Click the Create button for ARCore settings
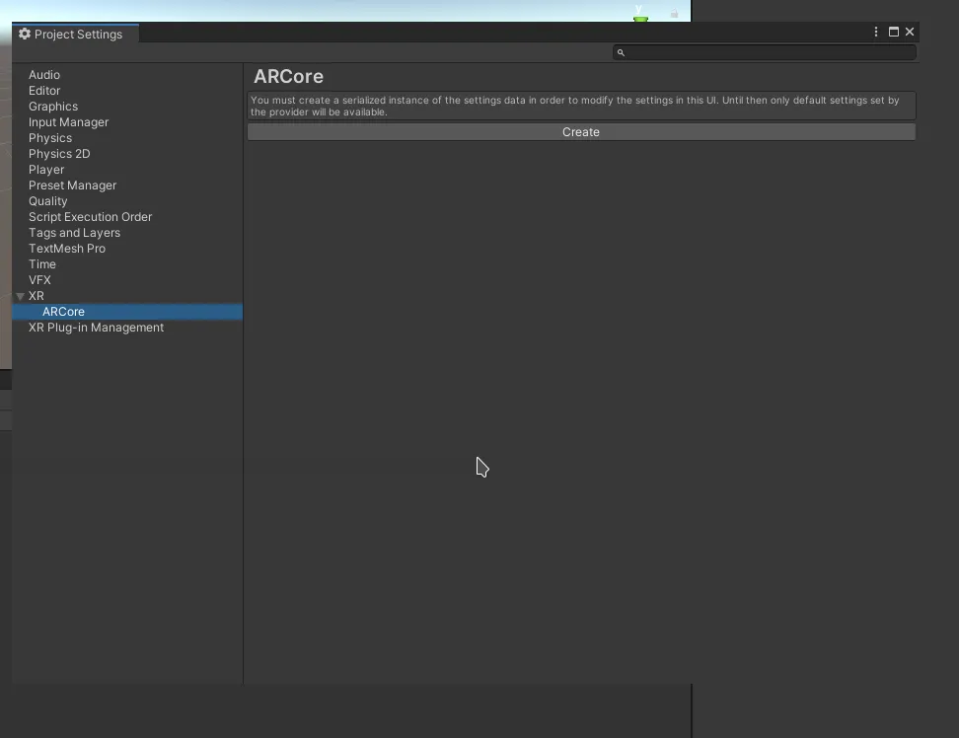Viewport: 959px width, 738px height. click(581, 132)
